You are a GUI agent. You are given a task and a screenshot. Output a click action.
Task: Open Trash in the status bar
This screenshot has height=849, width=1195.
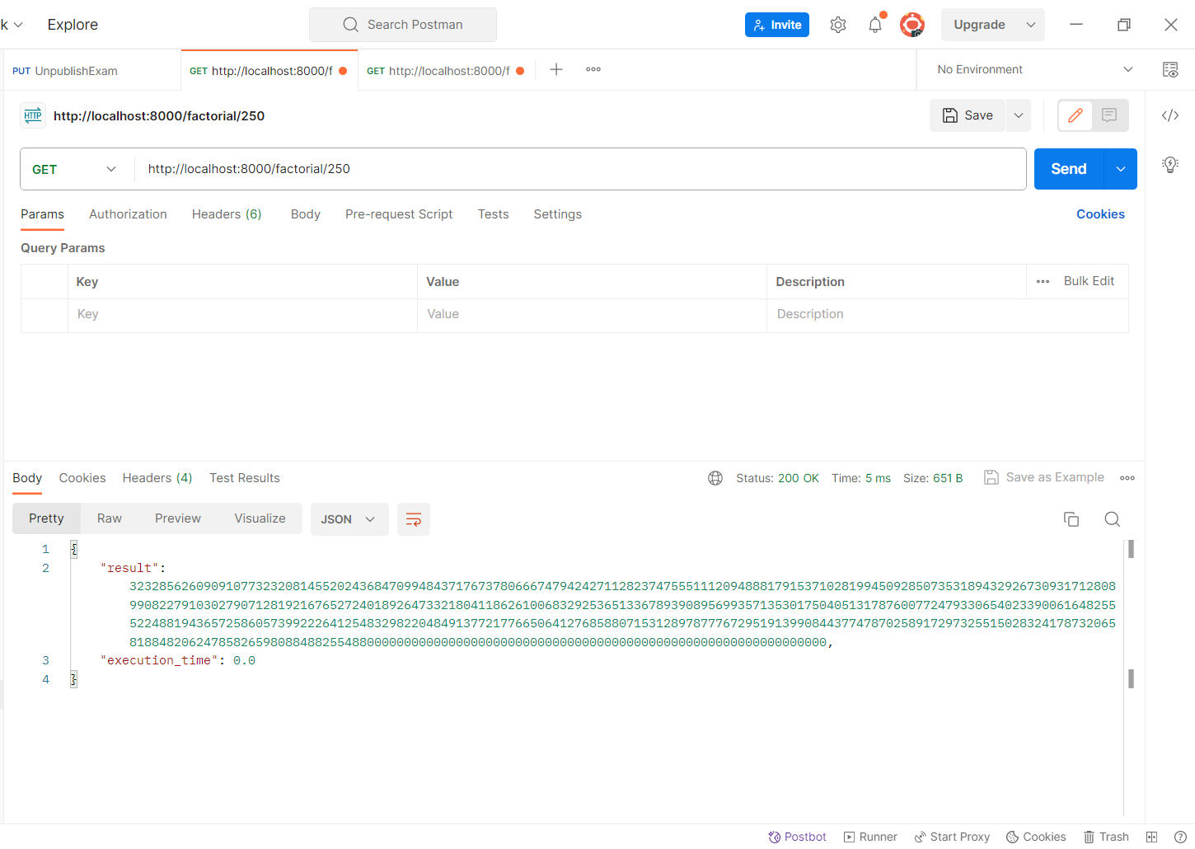pyautogui.click(x=1106, y=837)
